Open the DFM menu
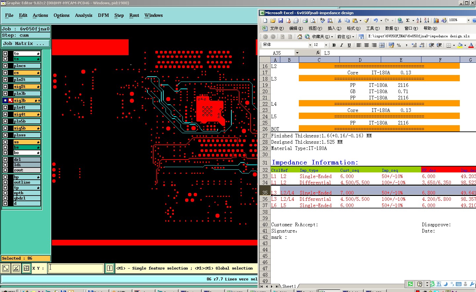The width and height of the screenshot is (476, 292). pos(103,16)
